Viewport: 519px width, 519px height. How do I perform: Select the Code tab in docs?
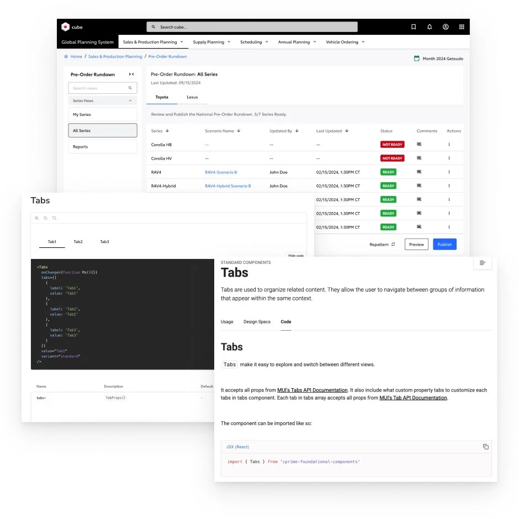286,322
